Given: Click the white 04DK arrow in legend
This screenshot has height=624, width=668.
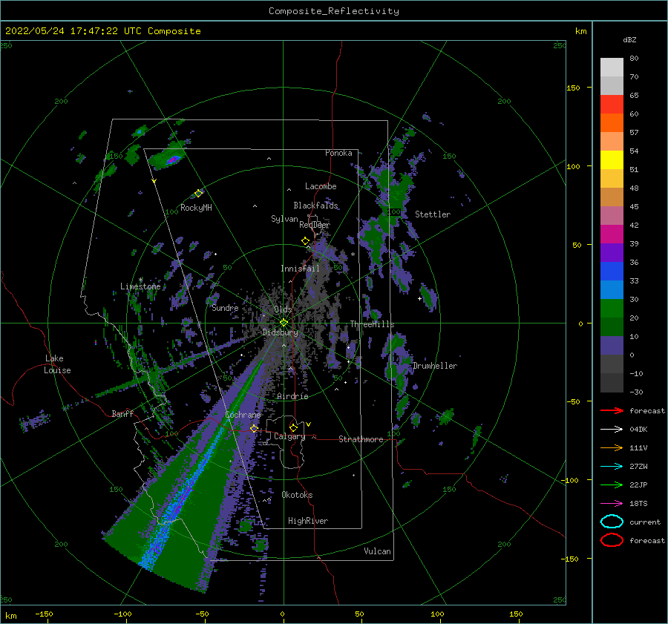Looking at the screenshot, I should click(612, 429).
